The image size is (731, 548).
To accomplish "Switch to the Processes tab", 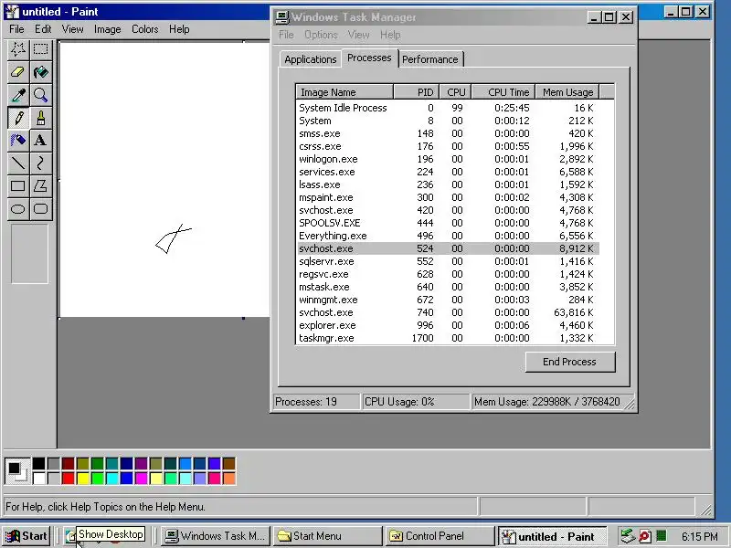I will [369, 58].
